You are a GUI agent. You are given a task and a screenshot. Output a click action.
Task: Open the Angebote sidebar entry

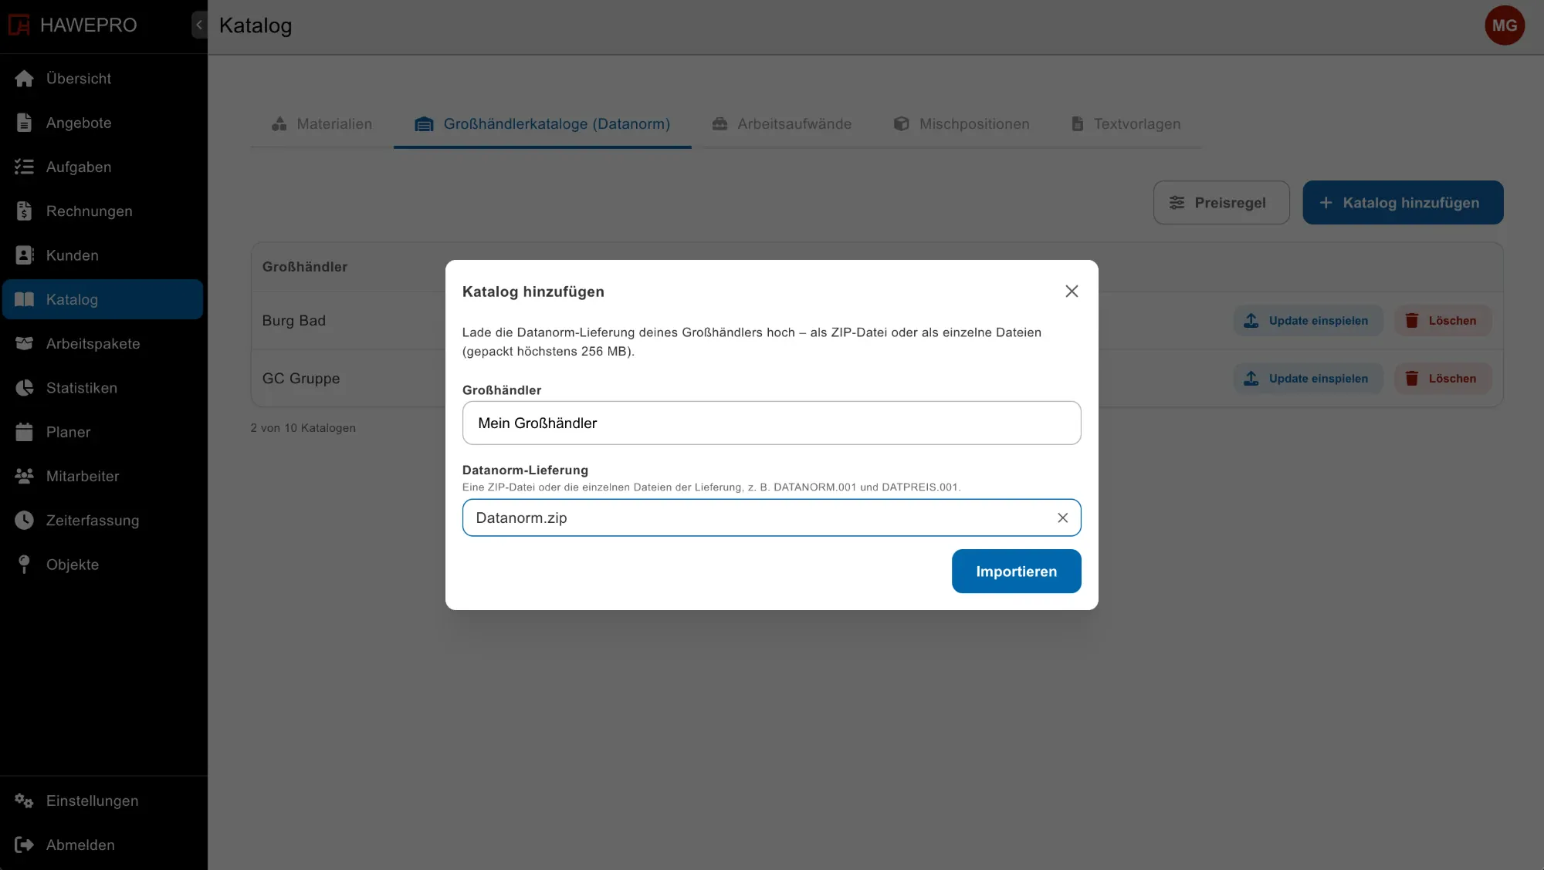click(x=103, y=123)
